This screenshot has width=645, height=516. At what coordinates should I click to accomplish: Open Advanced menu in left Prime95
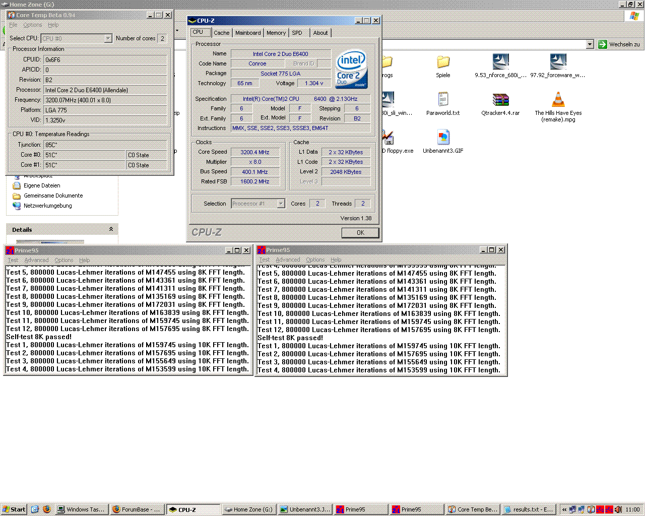point(37,260)
